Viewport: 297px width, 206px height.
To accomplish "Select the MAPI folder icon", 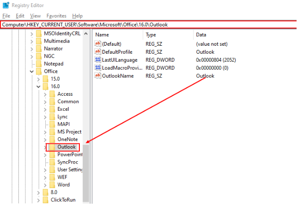I will [52, 124].
